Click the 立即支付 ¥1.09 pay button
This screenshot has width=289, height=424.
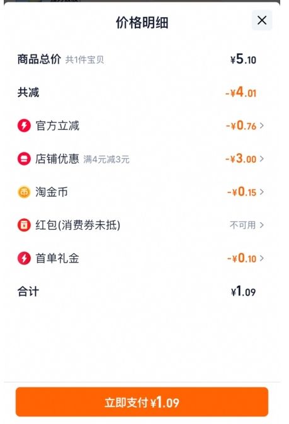(142, 402)
